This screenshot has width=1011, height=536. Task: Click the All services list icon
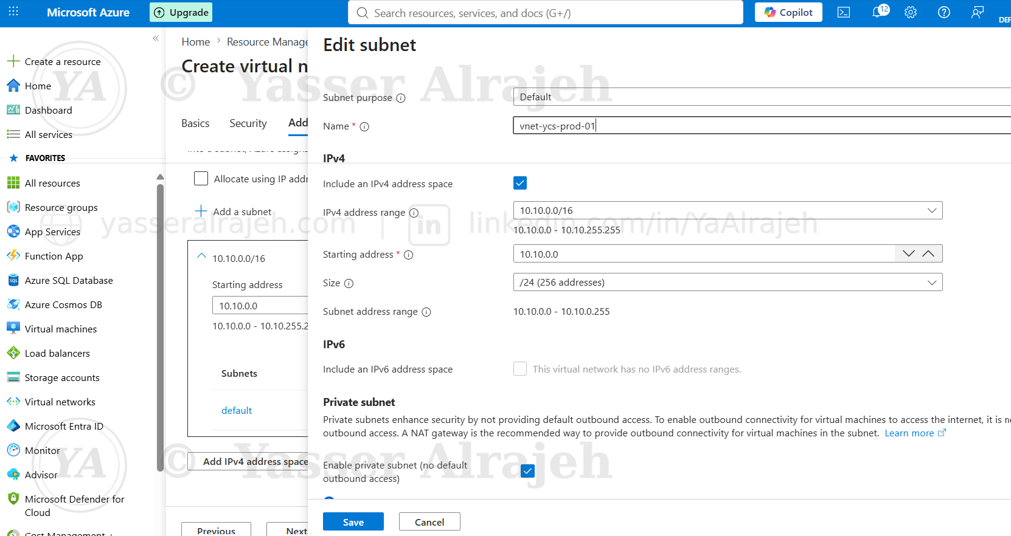13,134
